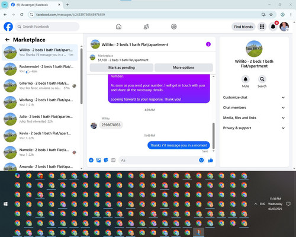Click the listing thumbnail in right panel
296x237 pixels.
pyautogui.click(x=254, y=49)
